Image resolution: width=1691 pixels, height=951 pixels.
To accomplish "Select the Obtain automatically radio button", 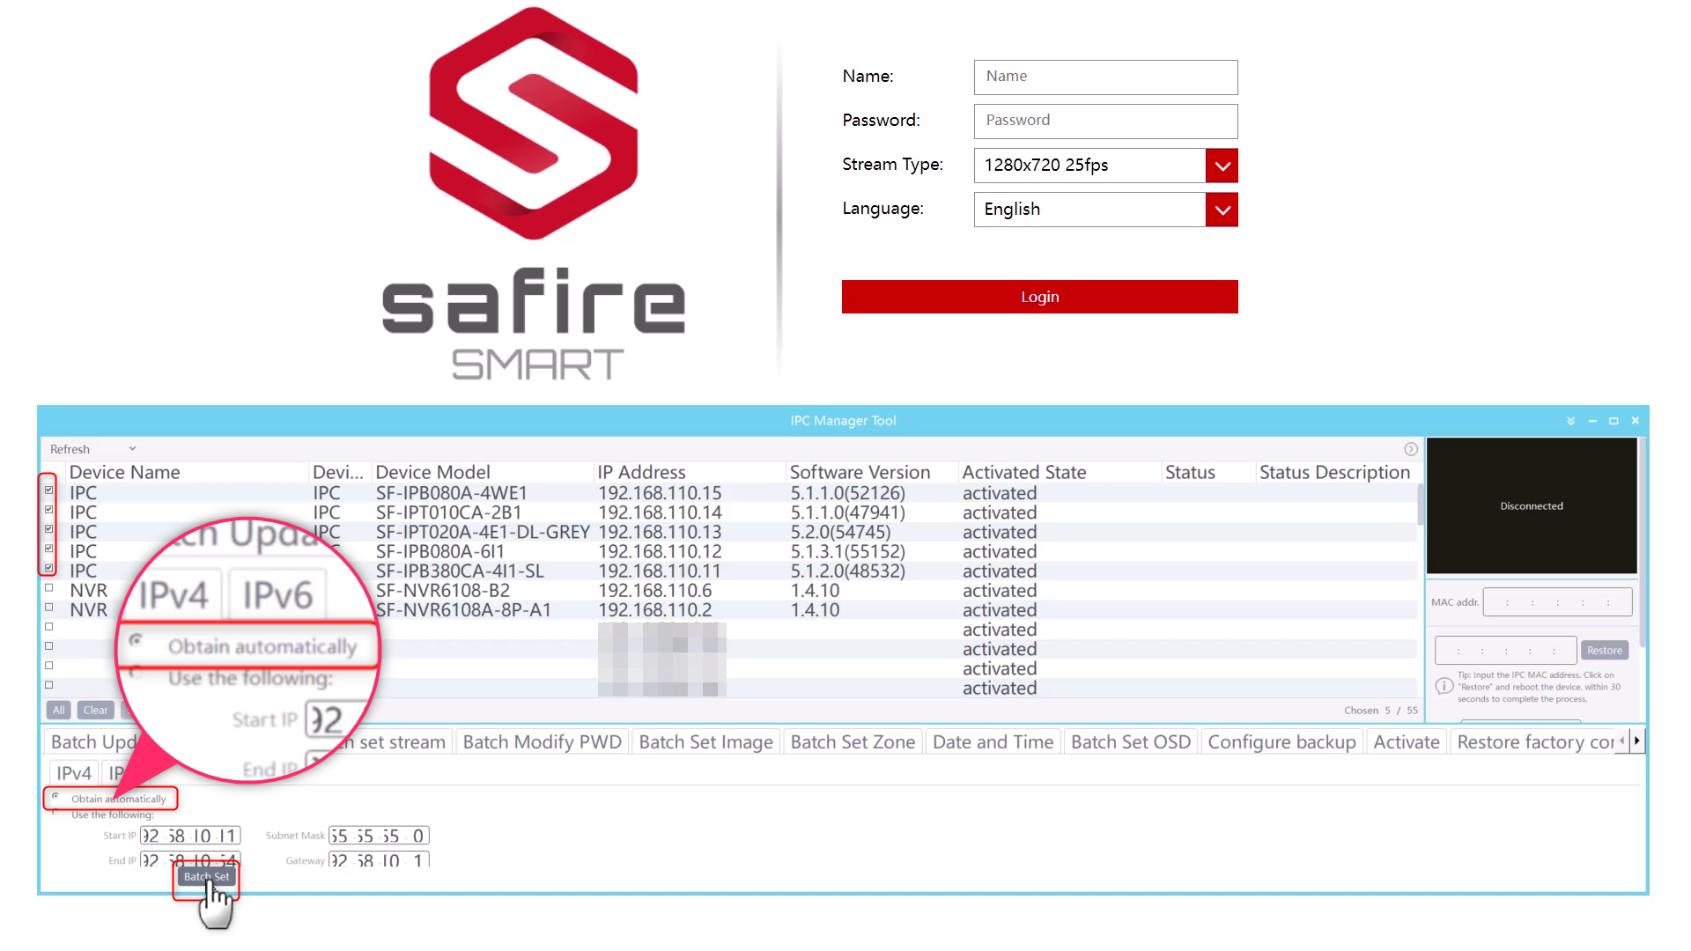I will (56, 798).
